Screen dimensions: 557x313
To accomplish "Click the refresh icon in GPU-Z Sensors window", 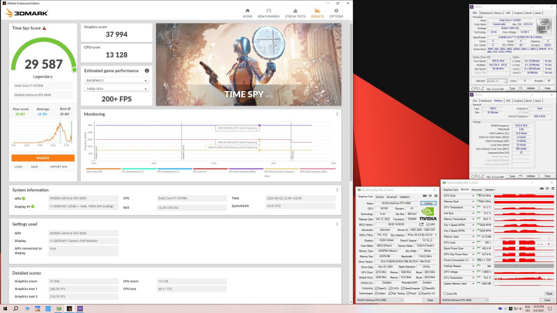I will pyautogui.click(x=547, y=188).
